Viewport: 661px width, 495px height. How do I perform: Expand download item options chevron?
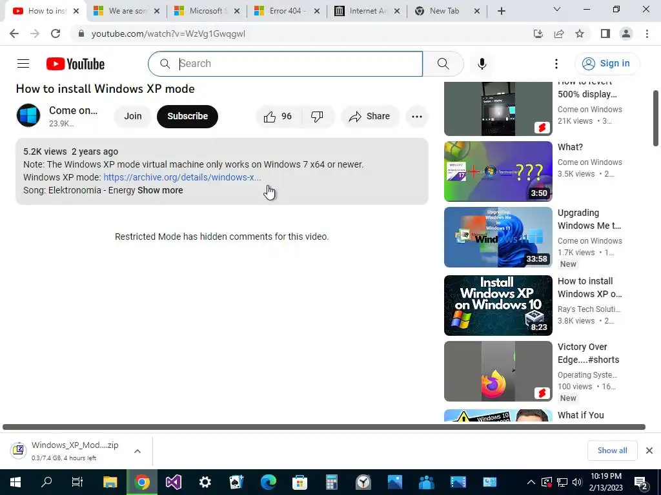[137, 451]
